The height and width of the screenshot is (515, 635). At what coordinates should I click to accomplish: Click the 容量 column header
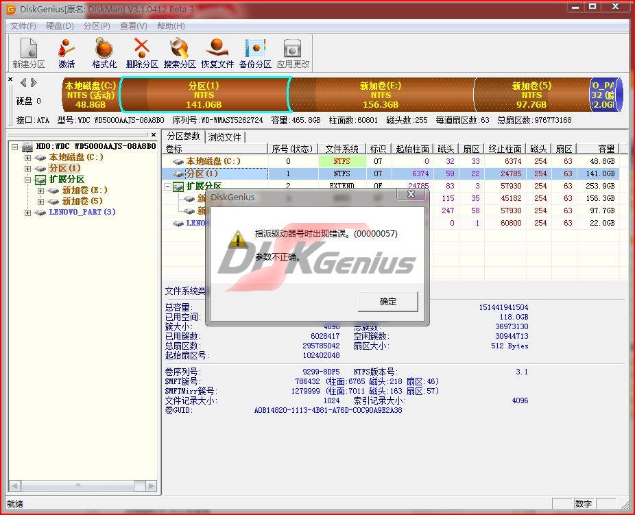[x=598, y=149]
